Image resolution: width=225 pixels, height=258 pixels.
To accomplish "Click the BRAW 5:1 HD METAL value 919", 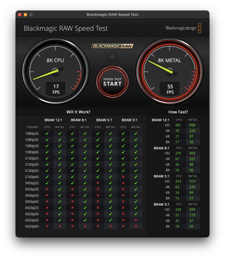I will coord(192,181).
